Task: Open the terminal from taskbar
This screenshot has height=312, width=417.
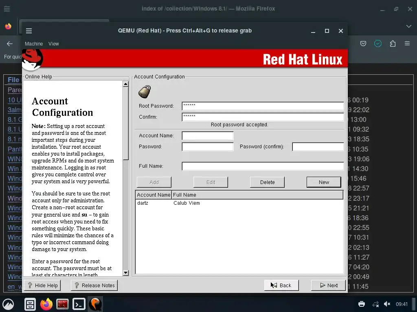Action: [x=79, y=304]
